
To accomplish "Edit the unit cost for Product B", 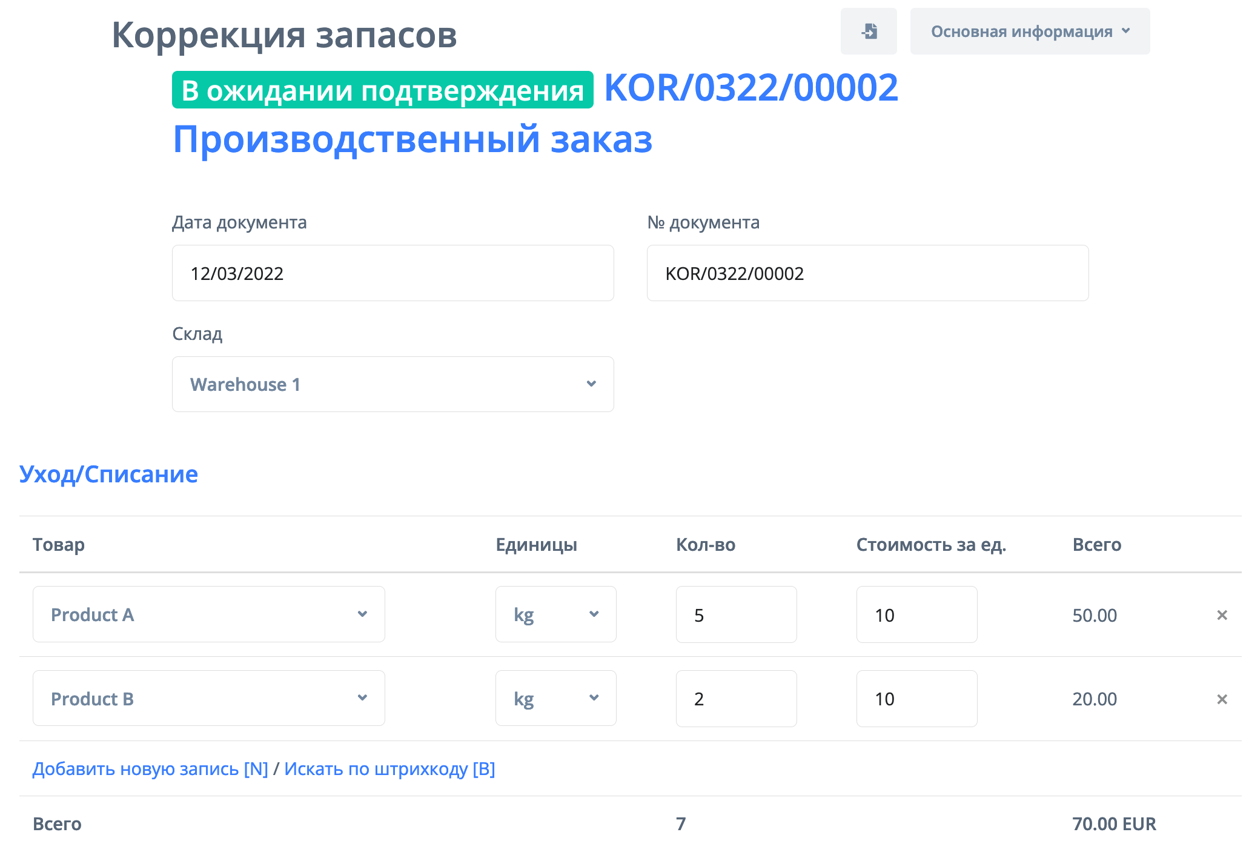I will [916, 699].
